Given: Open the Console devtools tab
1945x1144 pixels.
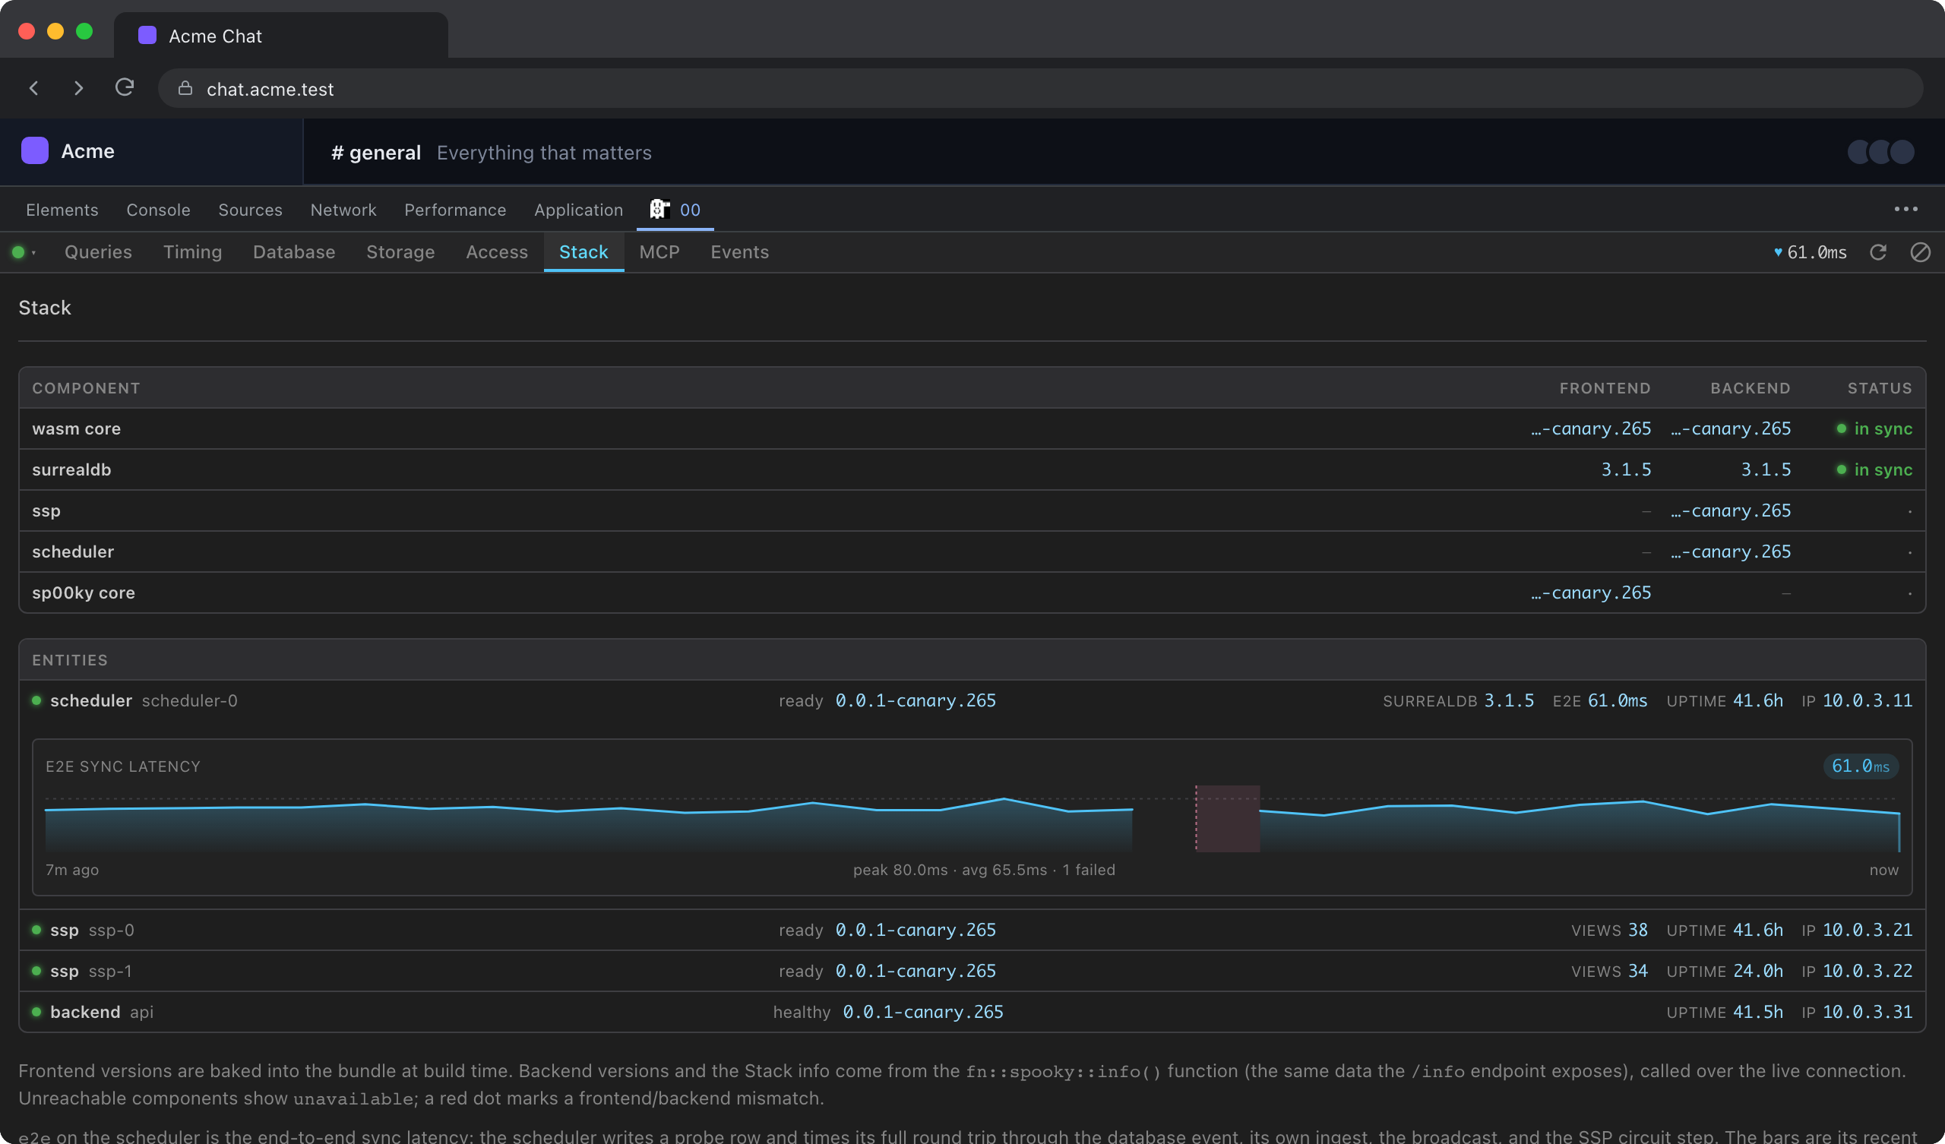Looking at the screenshot, I should coord(158,210).
